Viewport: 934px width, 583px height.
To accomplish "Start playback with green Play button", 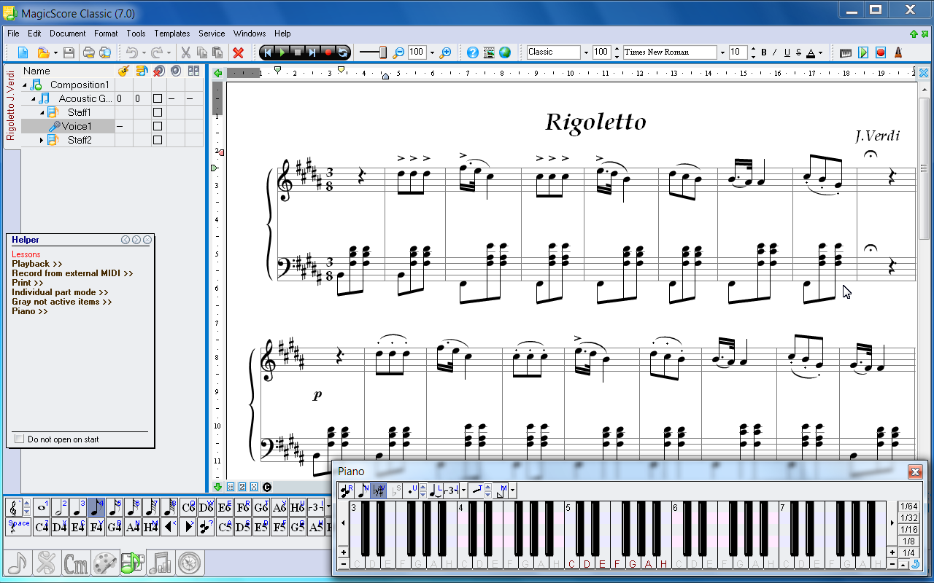I will (x=282, y=52).
